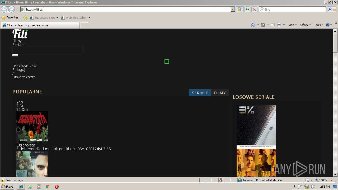The height and width of the screenshot is (190, 338).
Task: Open Google Chrome taskbar icon
Action: tap(48, 187)
